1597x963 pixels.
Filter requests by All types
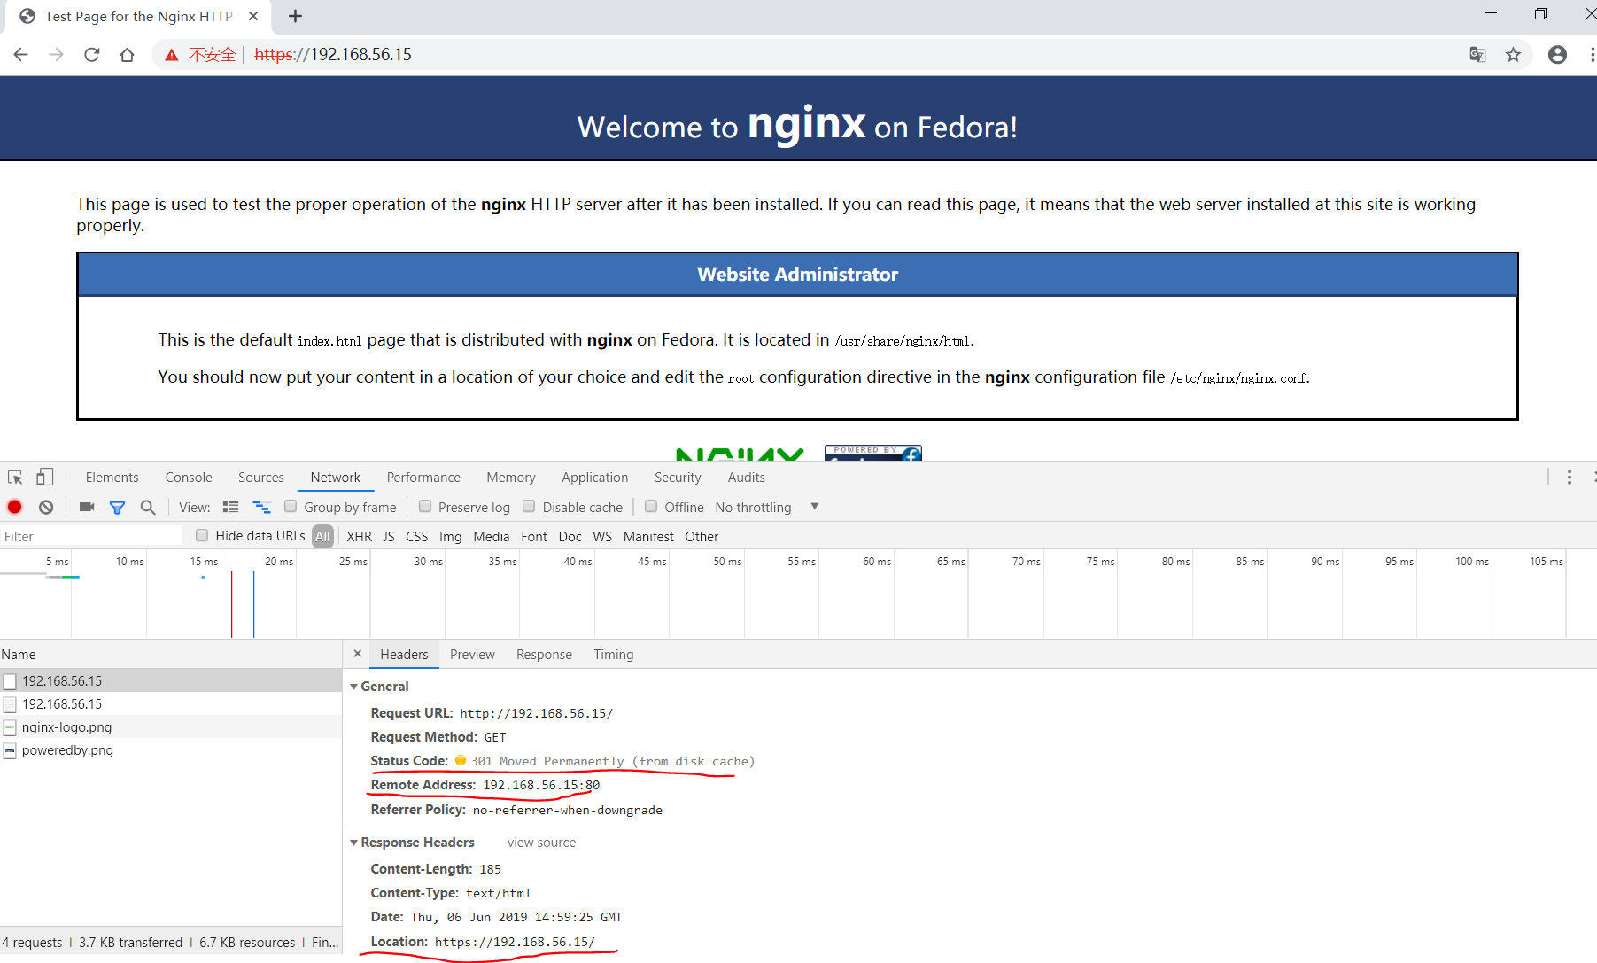coord(322,536)
